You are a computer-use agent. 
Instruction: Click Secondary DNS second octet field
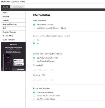pos(41,80)
